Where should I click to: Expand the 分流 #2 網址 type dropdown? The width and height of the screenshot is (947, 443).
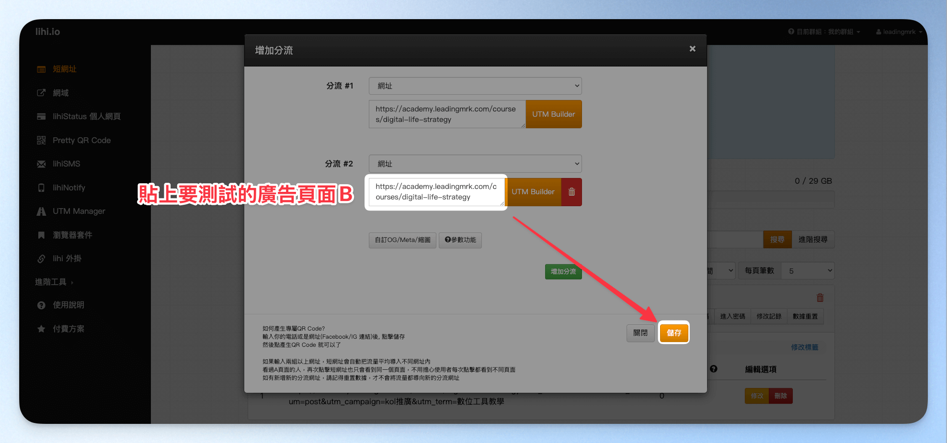click(475, 164)
